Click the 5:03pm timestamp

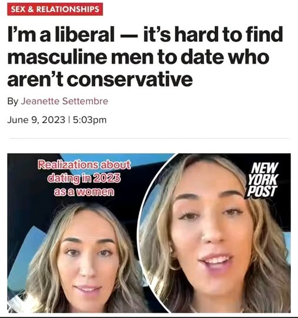click(x=89, y=120)
